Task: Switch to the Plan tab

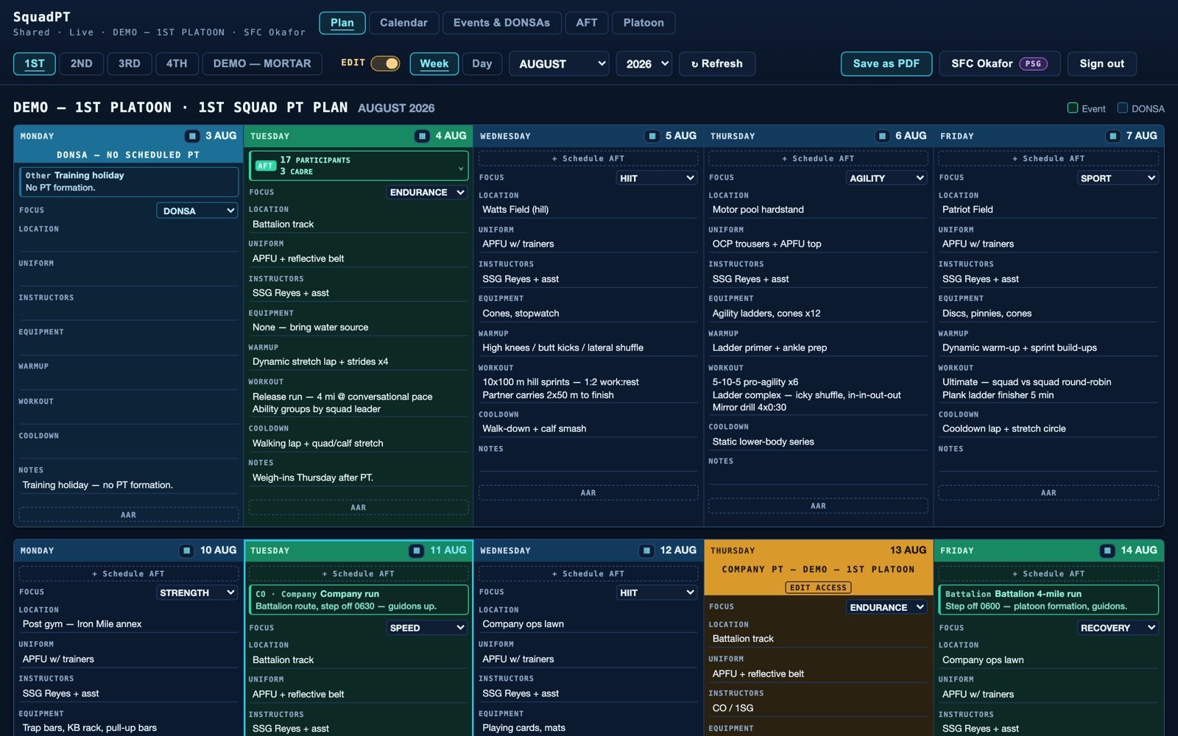Action: pyautogui.click(x=342, y=23)
